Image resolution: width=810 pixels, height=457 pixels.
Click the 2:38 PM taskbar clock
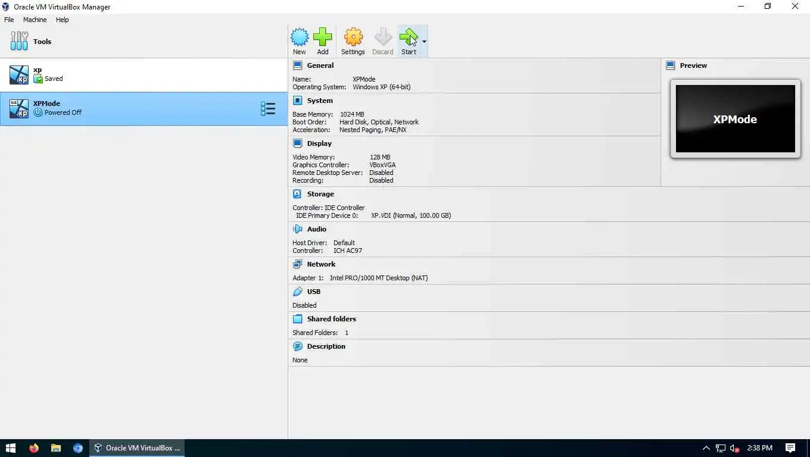coord(759,448)
